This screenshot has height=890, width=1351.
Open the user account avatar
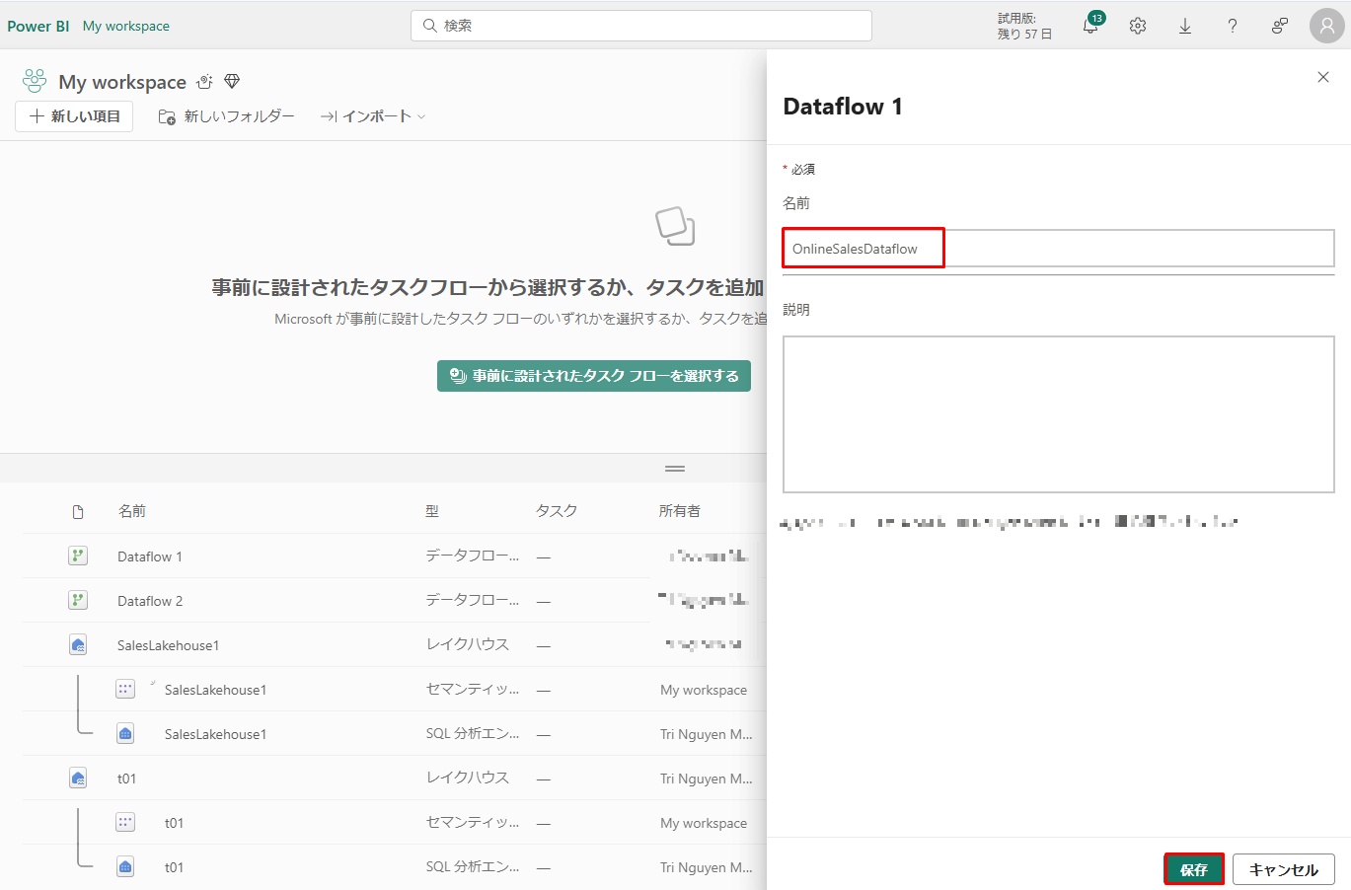click(x=1327, y=27)
